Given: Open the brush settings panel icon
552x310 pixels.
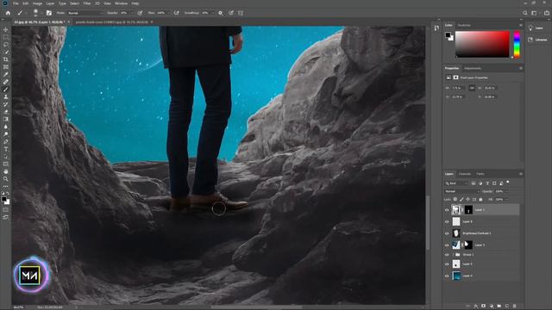Looking at the screenshot, I should (x=49, y=13).
